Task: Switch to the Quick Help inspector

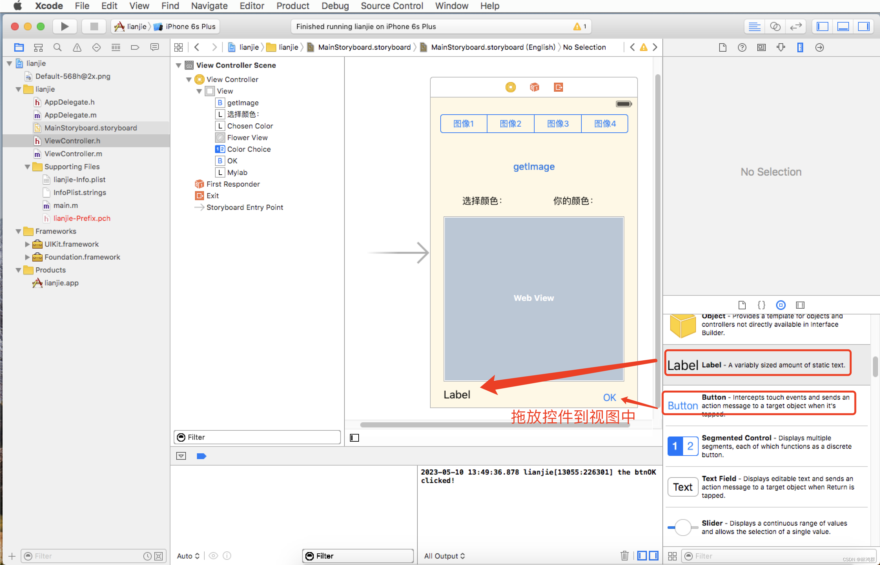Action: pos(742,47)
